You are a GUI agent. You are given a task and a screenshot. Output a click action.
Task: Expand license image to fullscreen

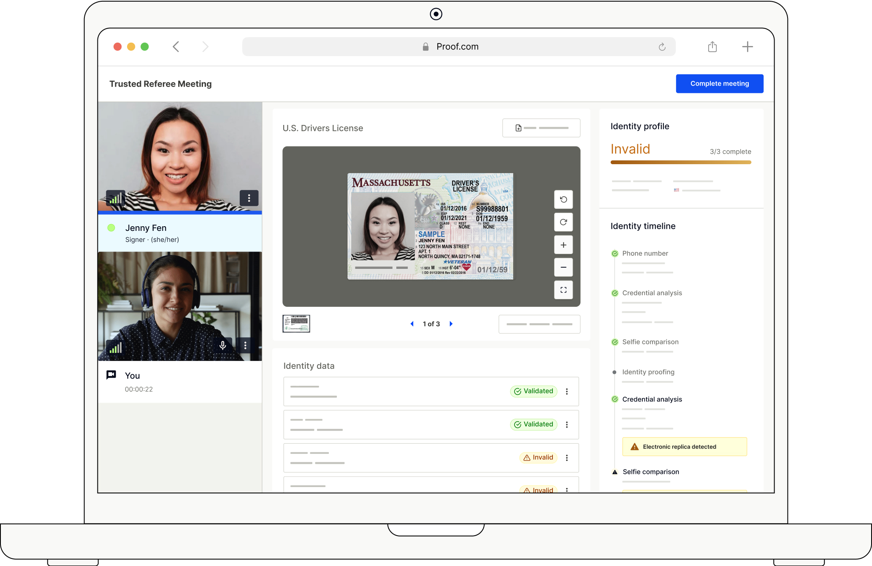click(563, 290)
